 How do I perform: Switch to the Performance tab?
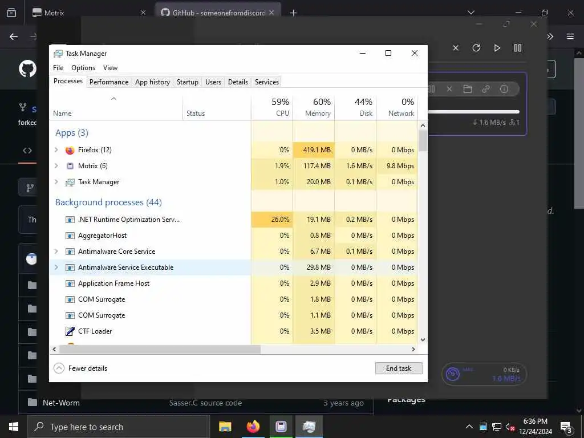[x=109, y=82]
